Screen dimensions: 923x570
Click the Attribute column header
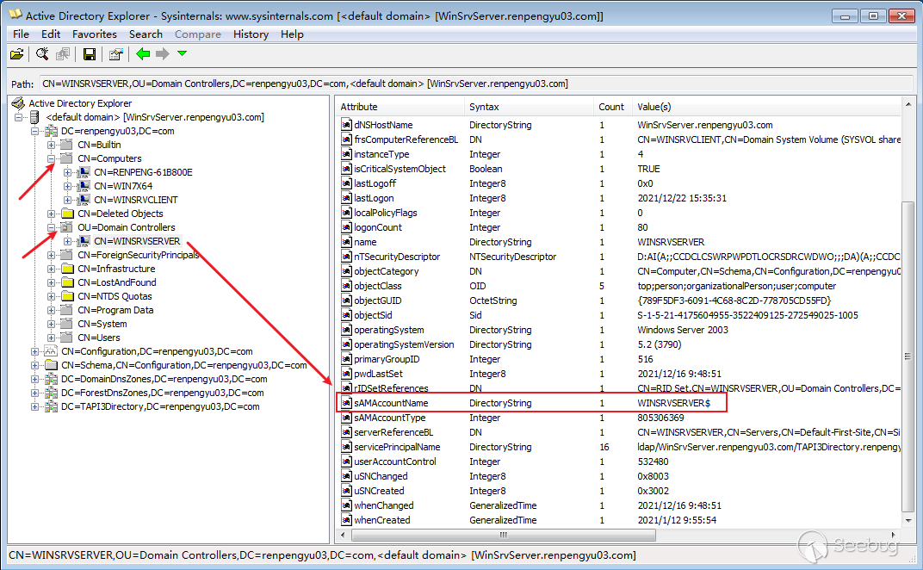(400, 107)
